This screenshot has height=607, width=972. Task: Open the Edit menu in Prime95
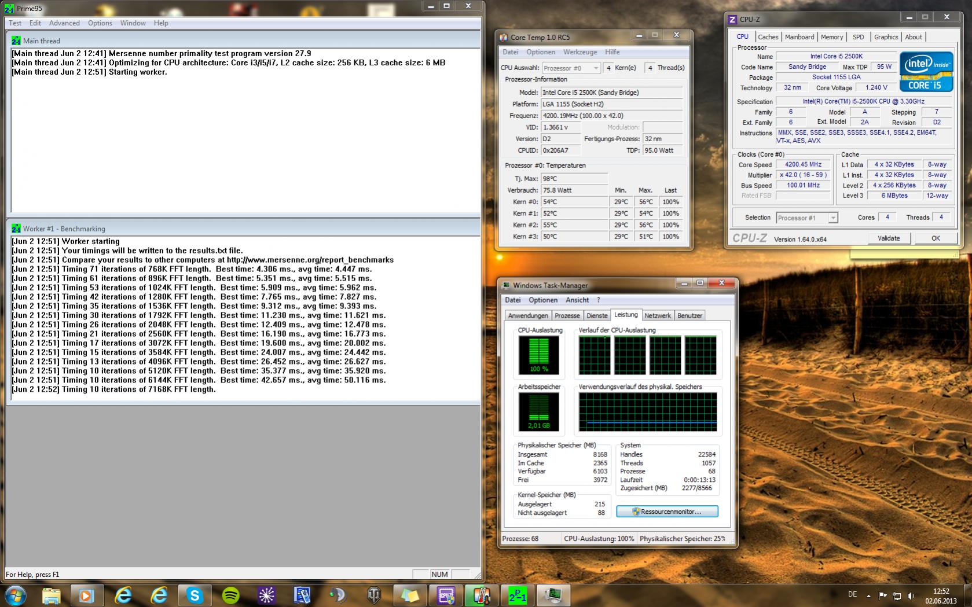[35, 23]
